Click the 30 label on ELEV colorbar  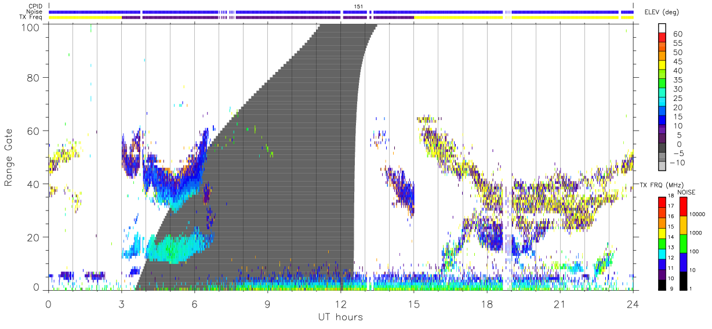pyautogui.click(x=677, y=89)
